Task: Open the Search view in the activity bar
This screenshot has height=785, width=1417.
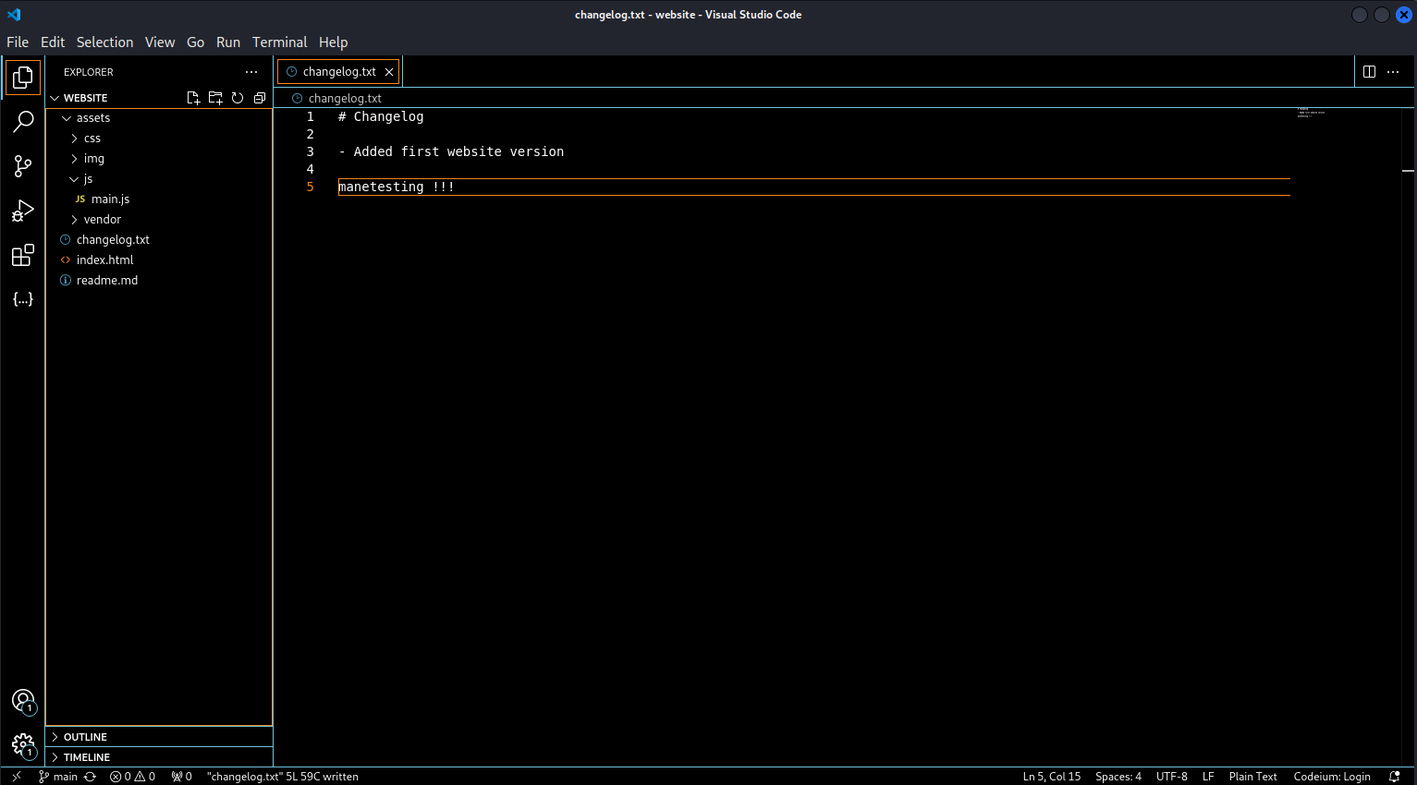Action: (x=23, y=121)
